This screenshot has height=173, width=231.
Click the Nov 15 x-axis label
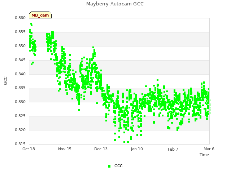[x=65, y=149]
